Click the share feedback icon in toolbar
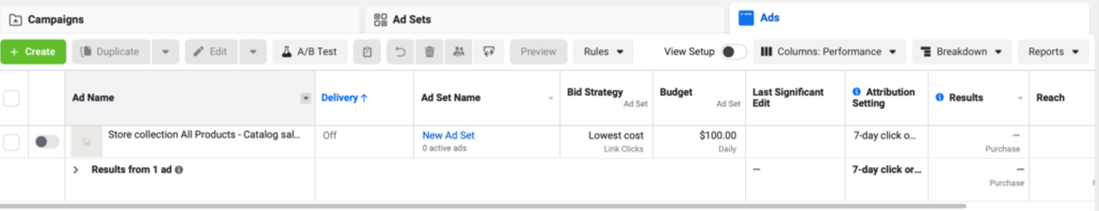The height and width of the screenshot is (211, 1099). 489,52
